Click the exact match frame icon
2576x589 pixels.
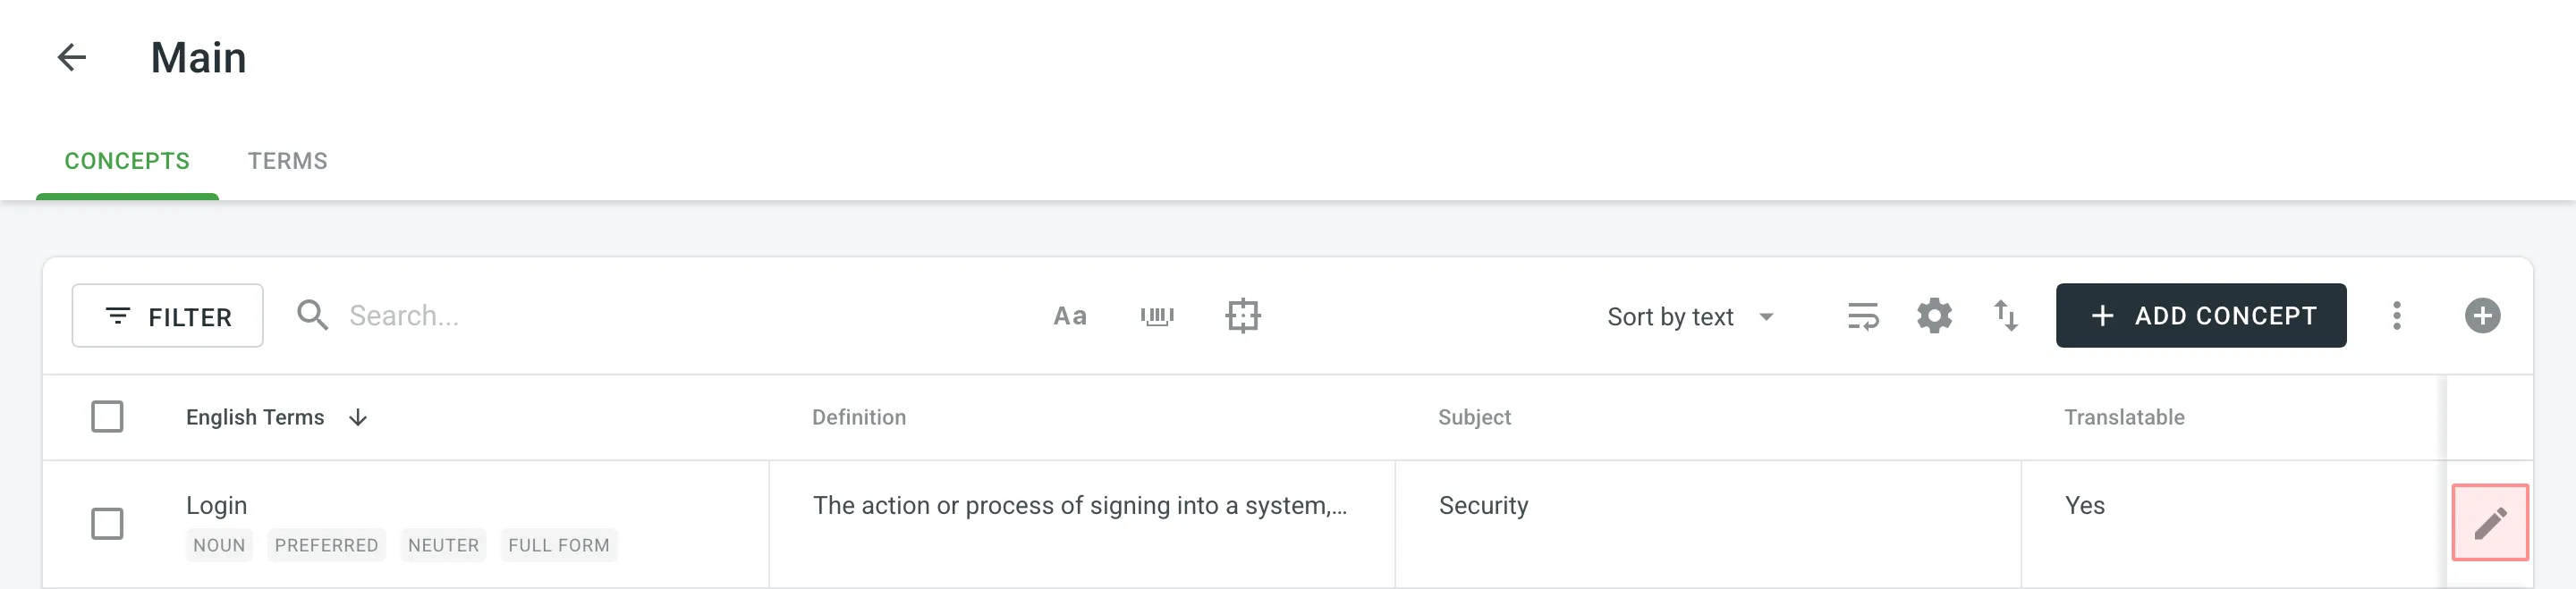point(1242,316)
